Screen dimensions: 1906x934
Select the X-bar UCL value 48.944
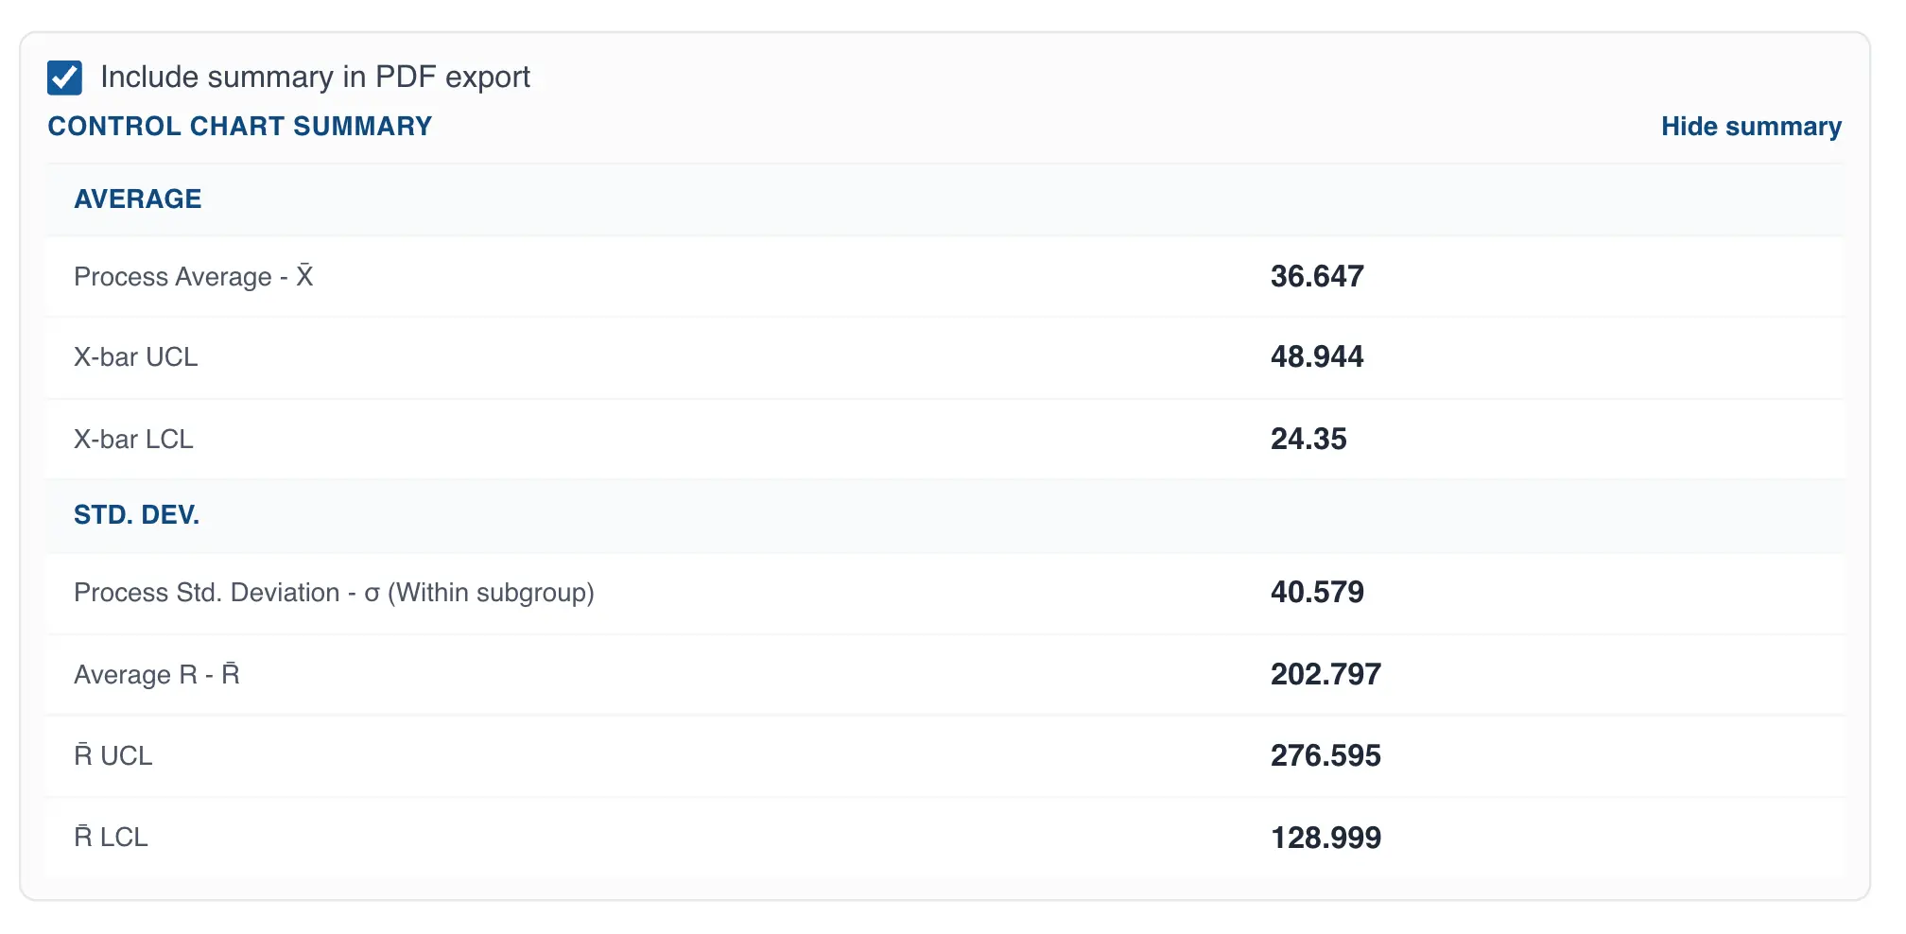[1316, 357]
